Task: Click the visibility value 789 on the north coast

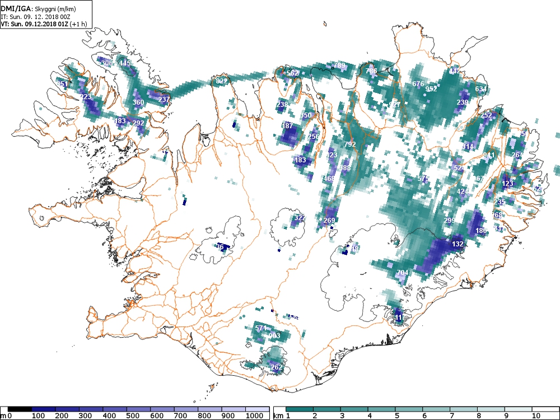Action: pyautogui.click(x=339, y=66)
